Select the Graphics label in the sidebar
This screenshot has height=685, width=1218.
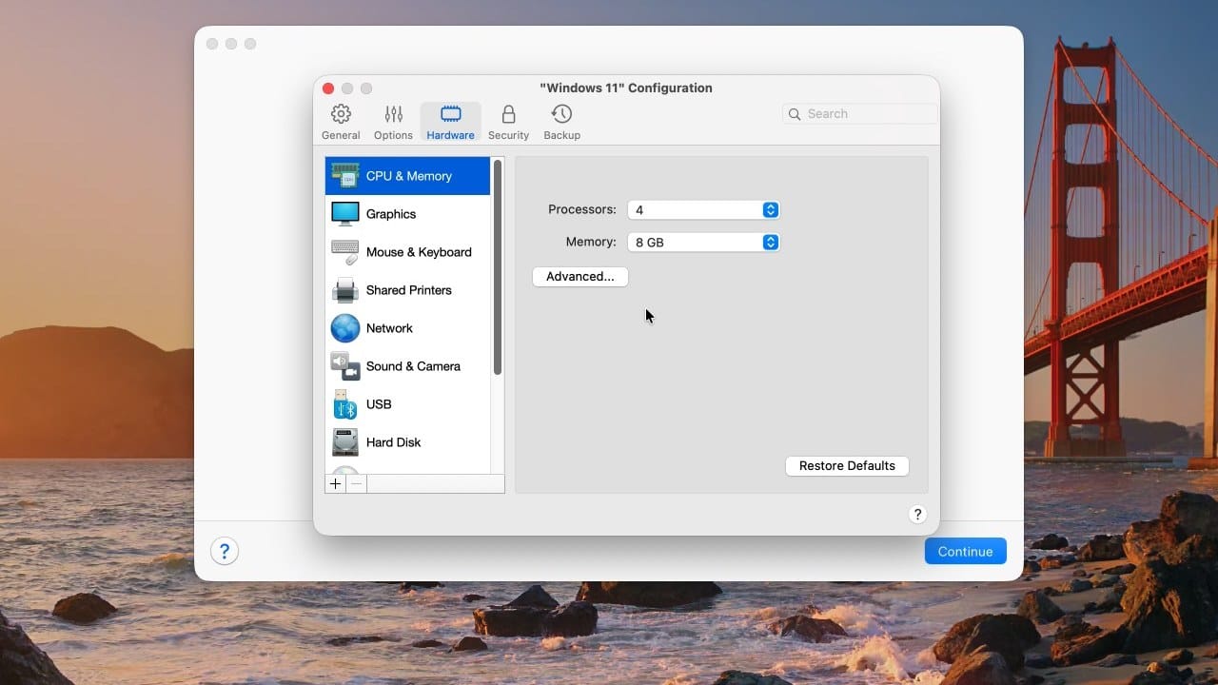click(x=391, y=214)
